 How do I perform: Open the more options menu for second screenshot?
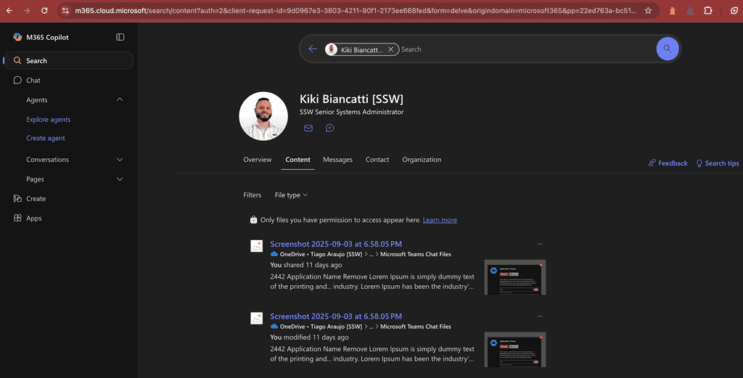point(539,317)
